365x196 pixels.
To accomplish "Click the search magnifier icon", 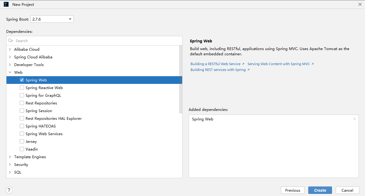I will pos(10,41).
